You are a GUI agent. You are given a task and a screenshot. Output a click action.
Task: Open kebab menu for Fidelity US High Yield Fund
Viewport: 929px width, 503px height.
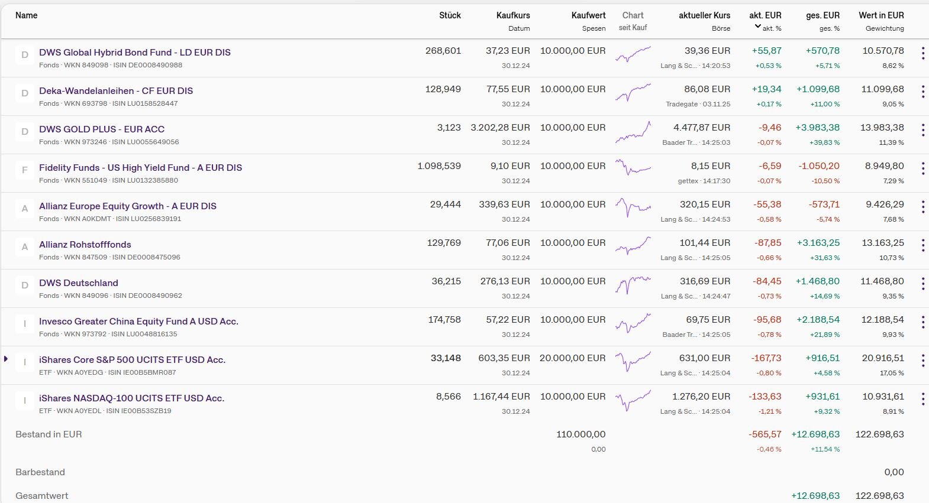tap(922, 169)
